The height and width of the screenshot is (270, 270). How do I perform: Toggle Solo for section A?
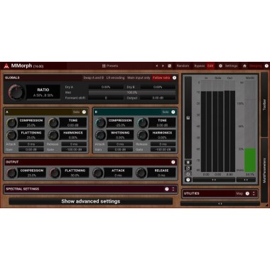76,112
